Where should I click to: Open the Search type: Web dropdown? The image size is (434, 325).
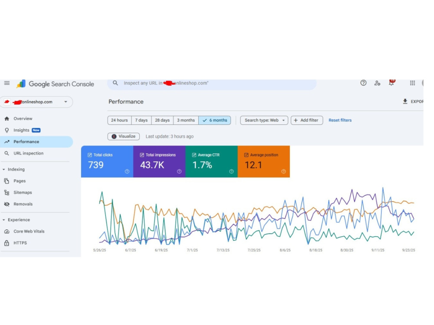click(x=264, y=120)
